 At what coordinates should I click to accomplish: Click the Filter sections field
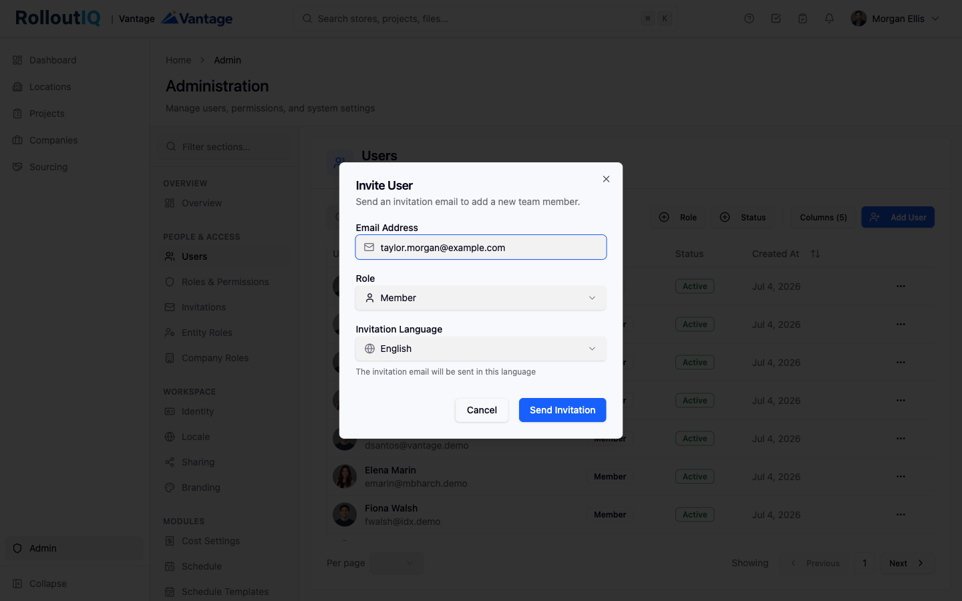225,147
